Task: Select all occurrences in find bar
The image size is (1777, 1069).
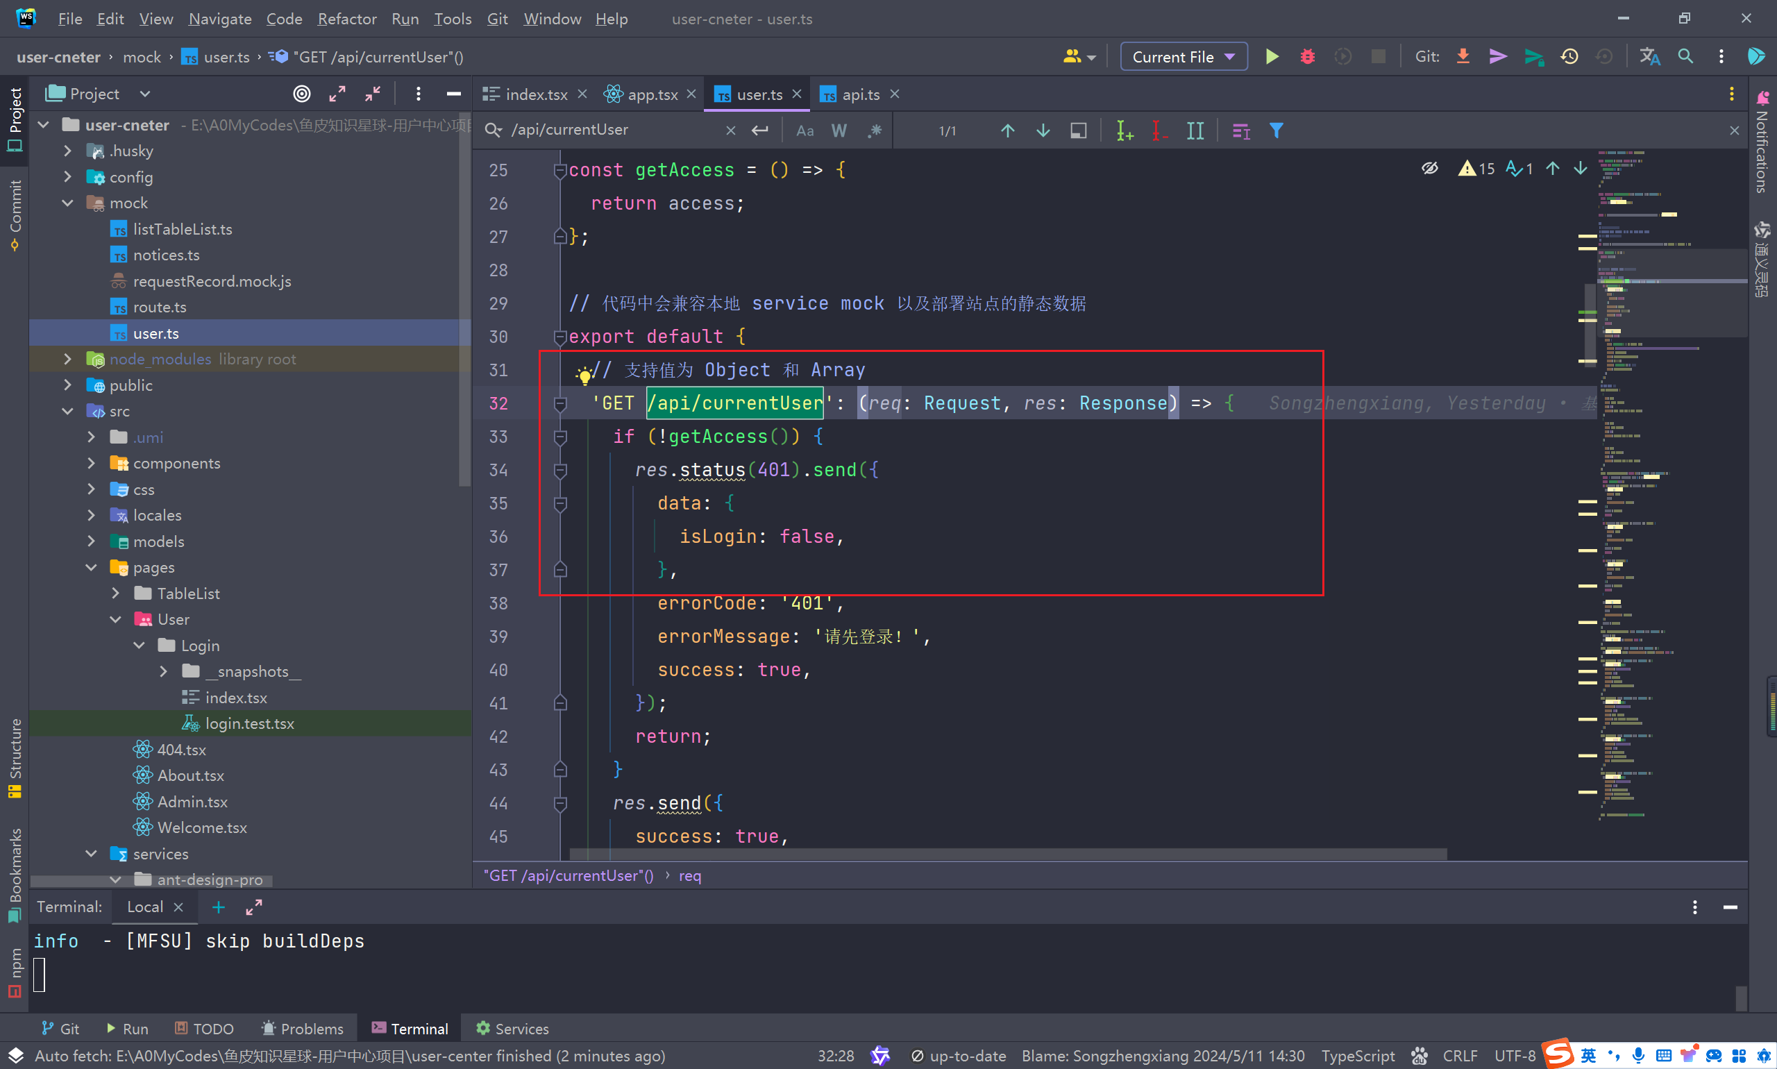Action: [x=1195, y=131]
